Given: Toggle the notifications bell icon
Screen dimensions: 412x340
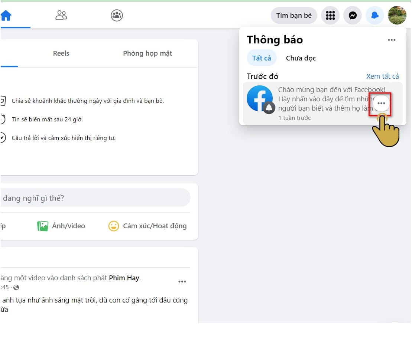Looking at the screenshot, I should (x=375, y=16).
